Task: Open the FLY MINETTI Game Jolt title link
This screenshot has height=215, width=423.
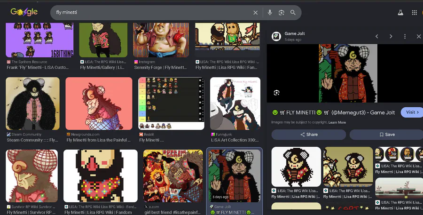Action: 333,112
